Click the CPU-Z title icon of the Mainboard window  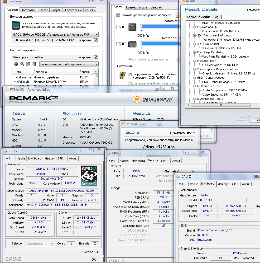[178, 177]
